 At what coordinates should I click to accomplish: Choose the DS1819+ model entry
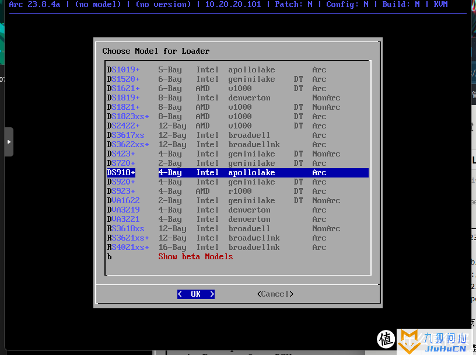tap(237, 98)
